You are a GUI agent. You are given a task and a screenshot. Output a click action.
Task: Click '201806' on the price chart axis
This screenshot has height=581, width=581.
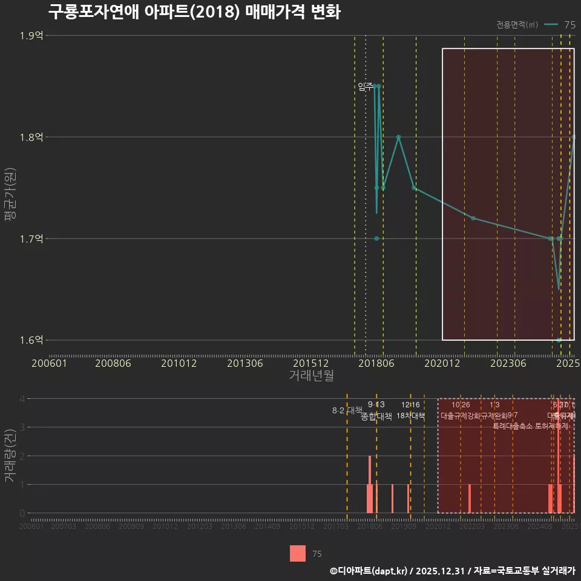click(x=376, y=363)
